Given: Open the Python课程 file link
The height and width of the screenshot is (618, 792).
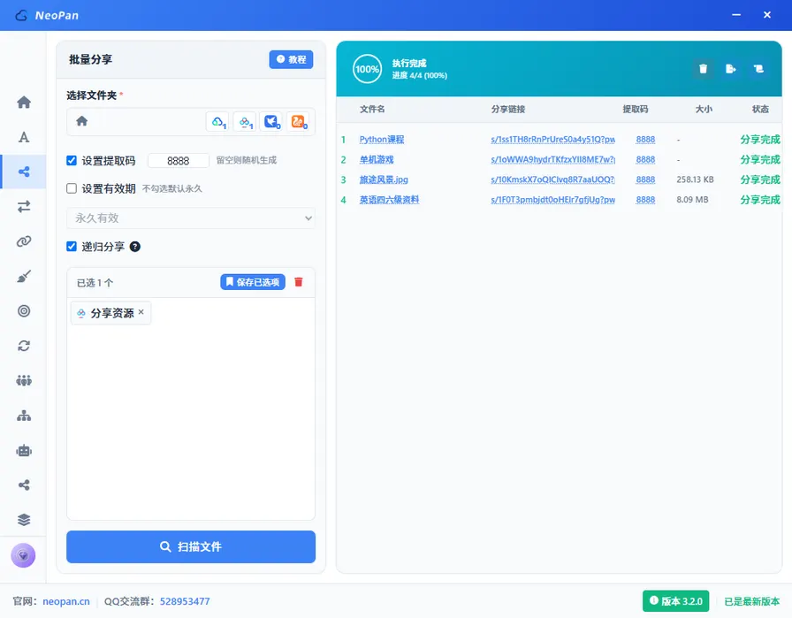Looking at the screenshot, I should tap(382, 140).
